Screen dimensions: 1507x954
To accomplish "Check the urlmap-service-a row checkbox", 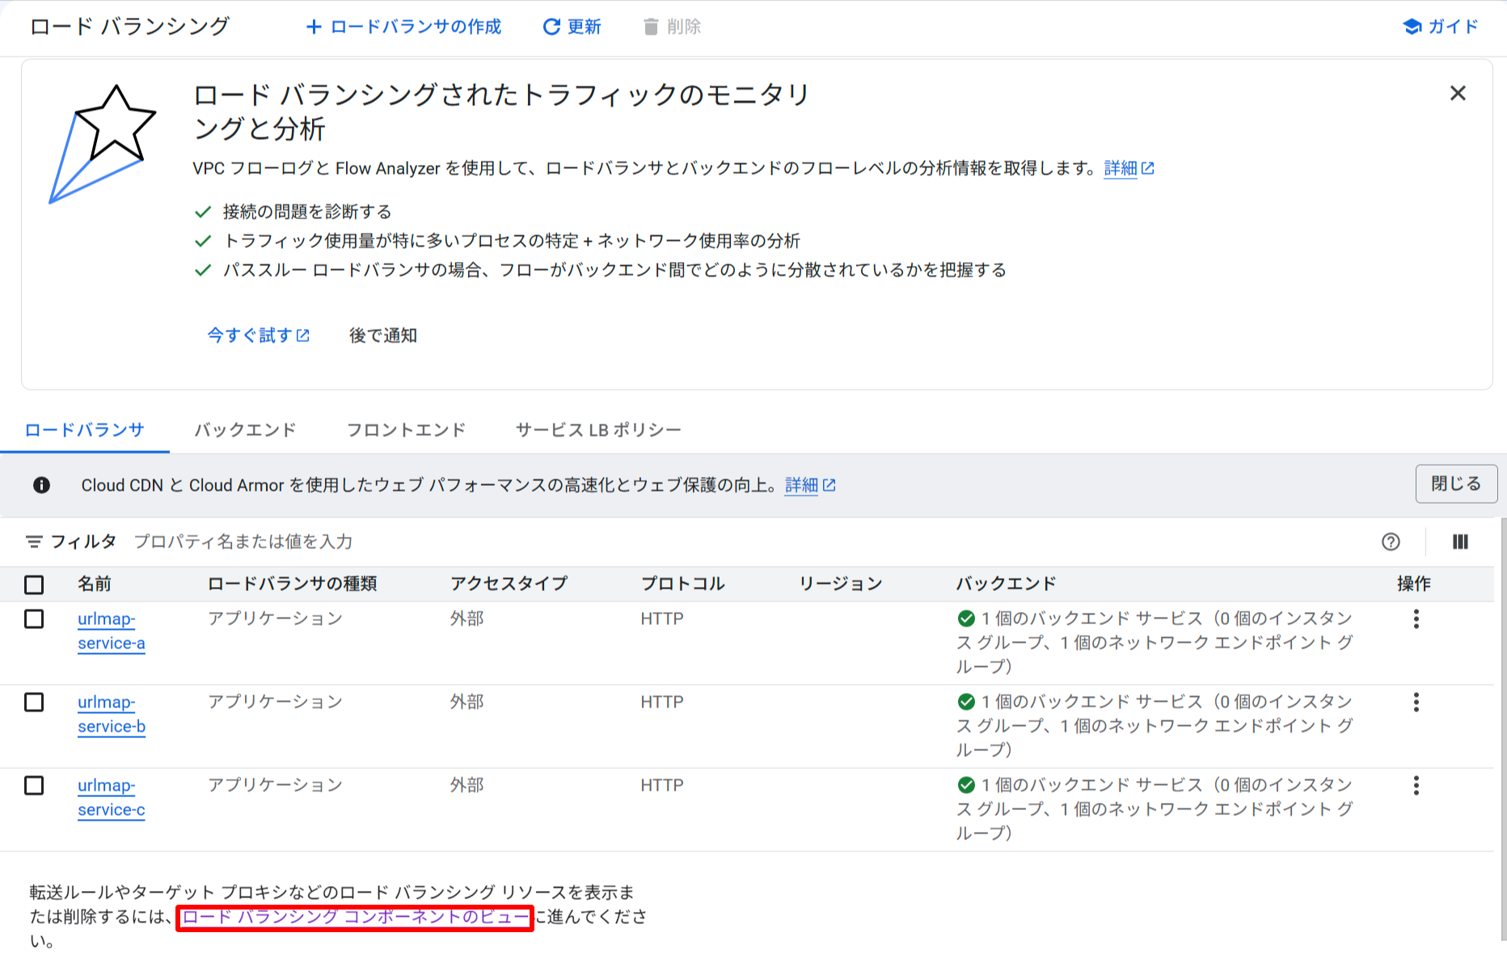I will 34,619.
